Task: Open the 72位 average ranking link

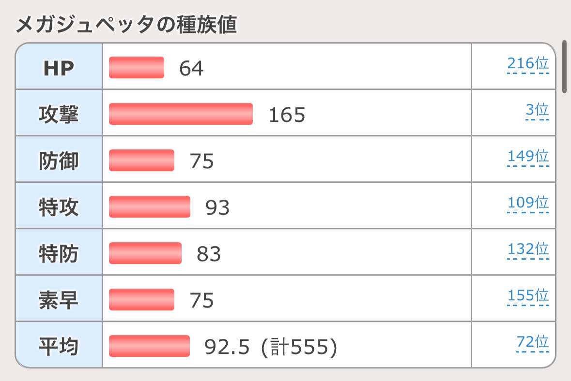Action: 533,342
